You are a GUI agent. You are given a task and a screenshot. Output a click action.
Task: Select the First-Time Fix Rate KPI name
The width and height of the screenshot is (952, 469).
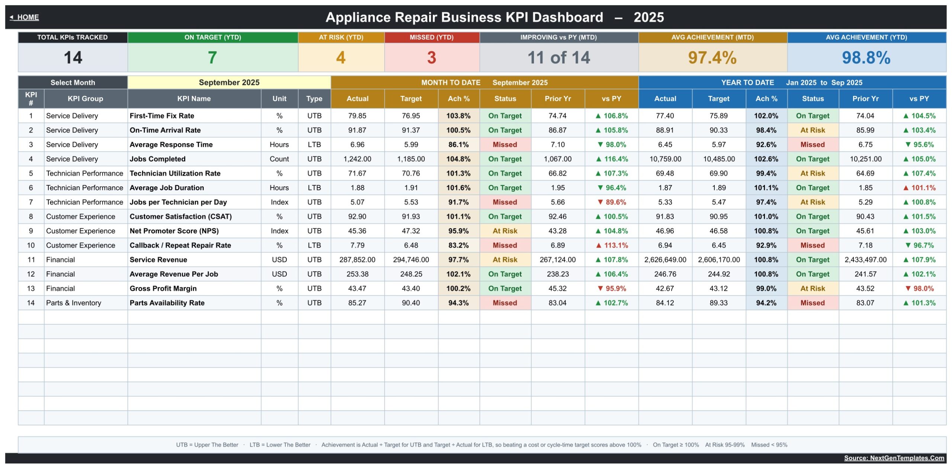[x=194, y=116]
